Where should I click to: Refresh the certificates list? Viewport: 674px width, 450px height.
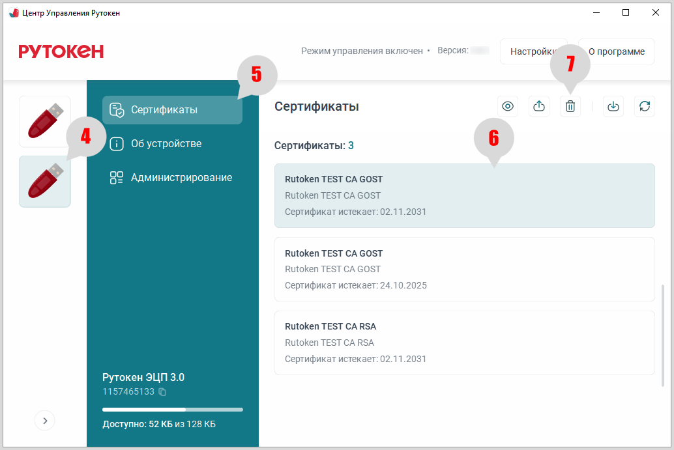[x=645, y=107]
